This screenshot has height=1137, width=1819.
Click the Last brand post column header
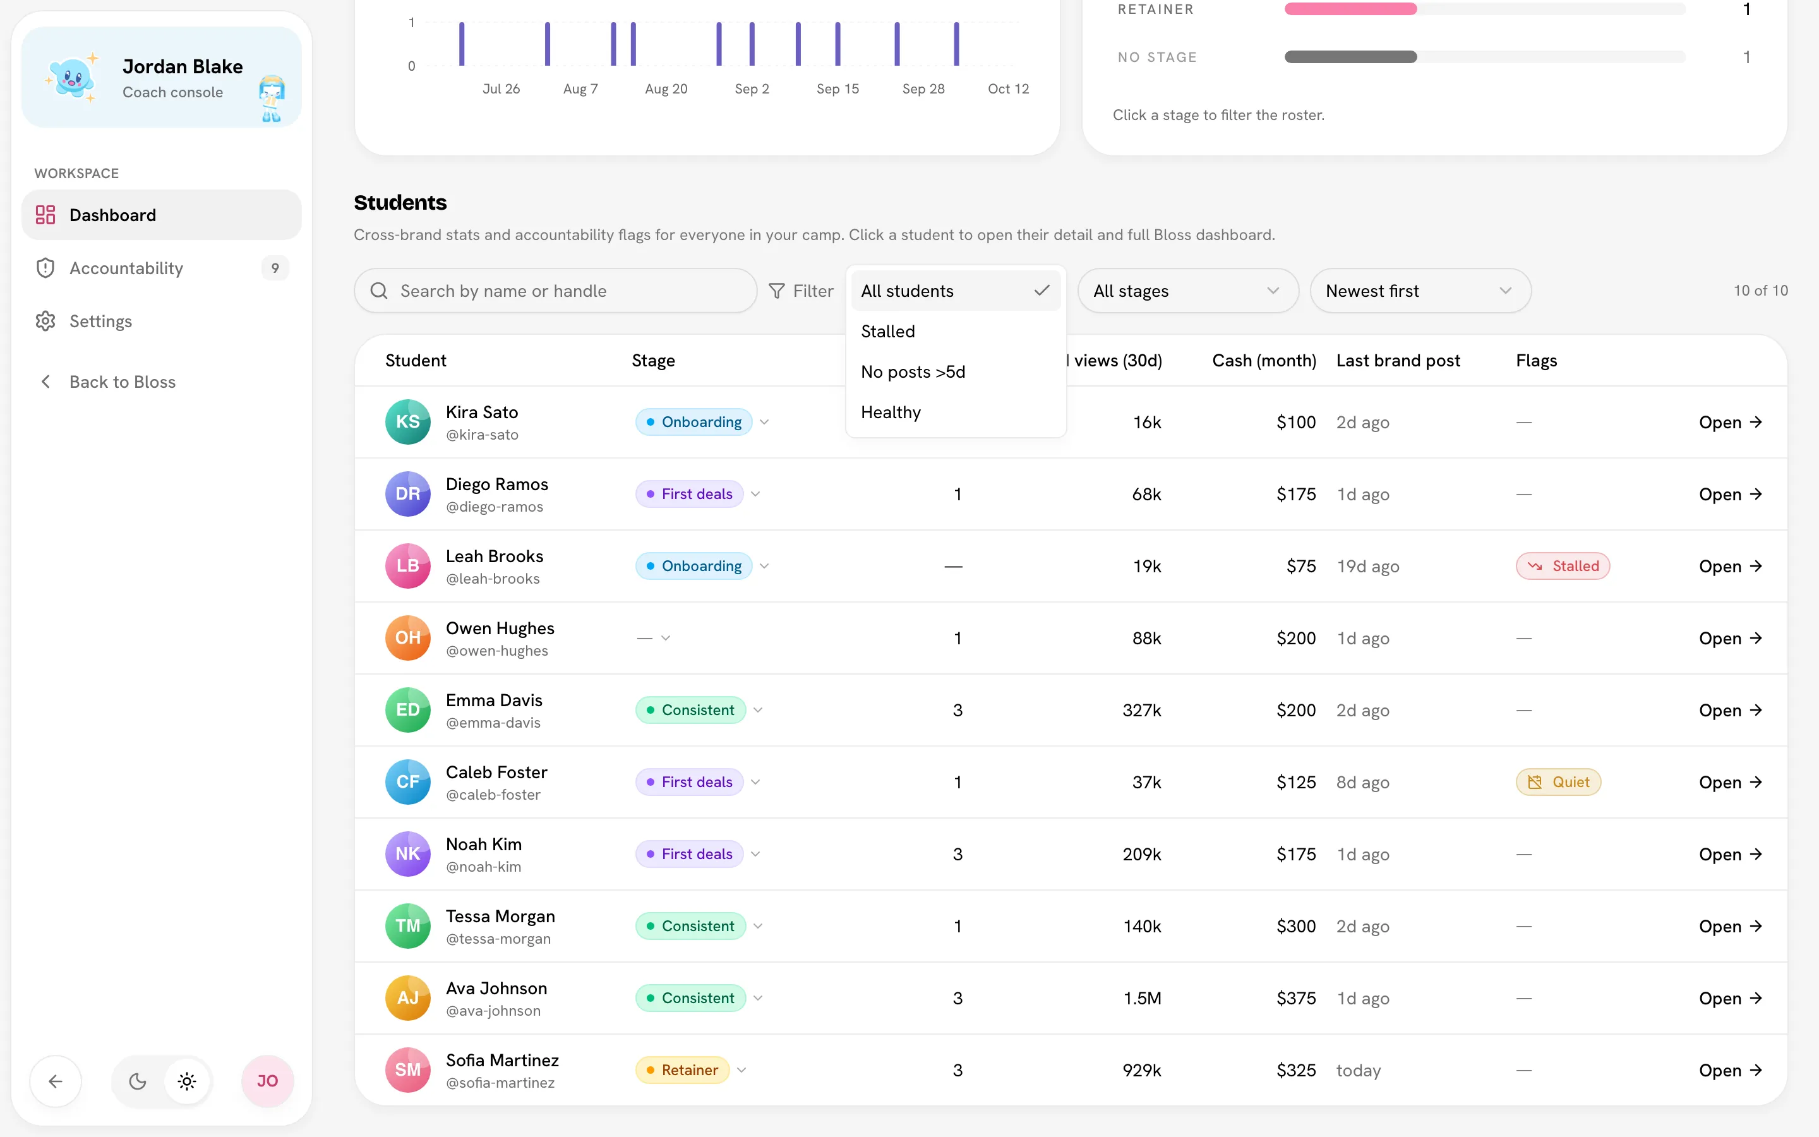click(x=1398, y=360)
